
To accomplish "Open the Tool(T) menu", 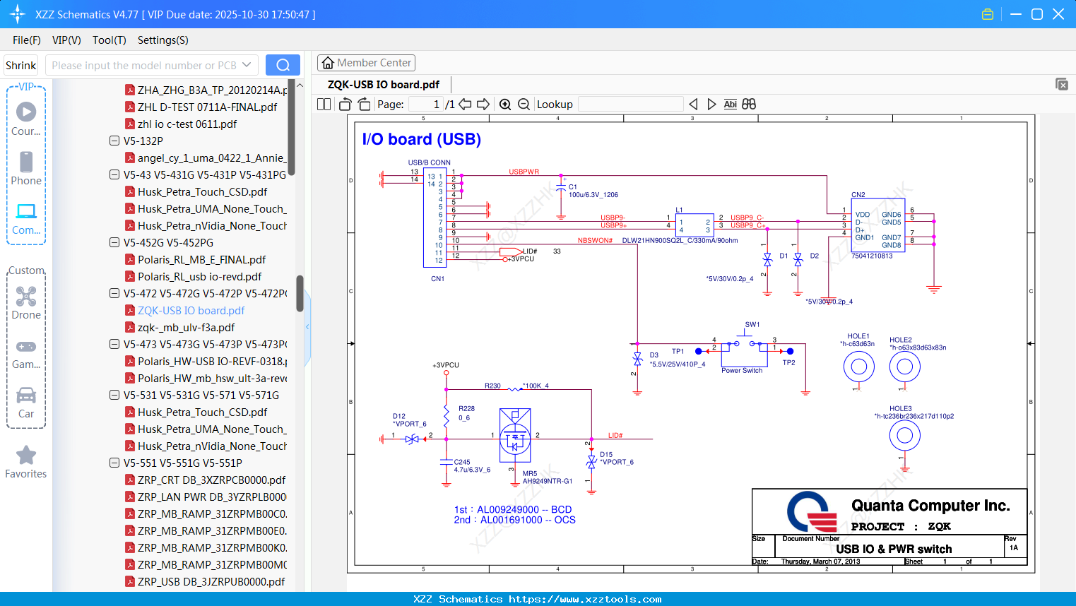I will pyautogui.click(x=110, y=40).
